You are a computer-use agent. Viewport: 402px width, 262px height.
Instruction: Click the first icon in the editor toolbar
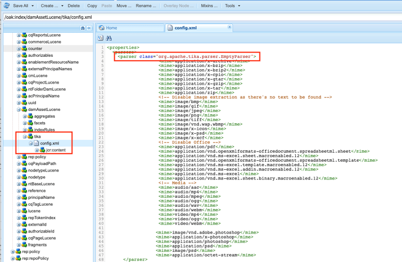click(101, 38)
